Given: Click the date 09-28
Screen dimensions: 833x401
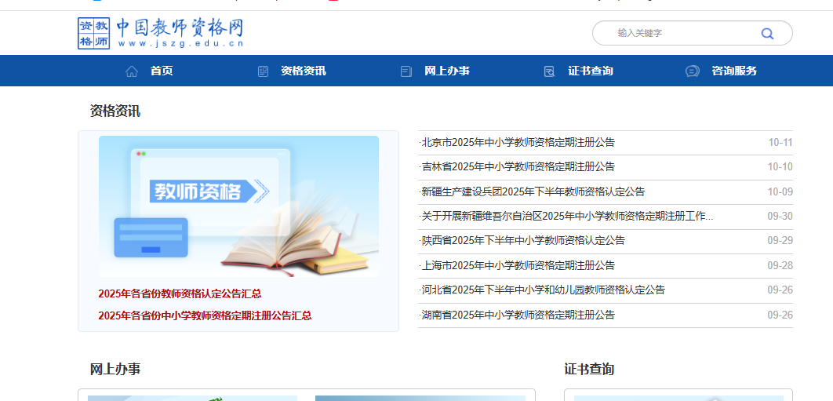Looking at the screenshot, I should (x=780, y=265).
